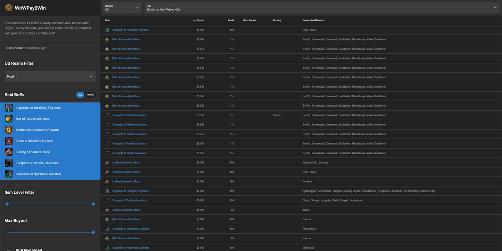Expand the Tier dropdown arrow
This screenshot has width=502, height=251.
pos(495,8)
